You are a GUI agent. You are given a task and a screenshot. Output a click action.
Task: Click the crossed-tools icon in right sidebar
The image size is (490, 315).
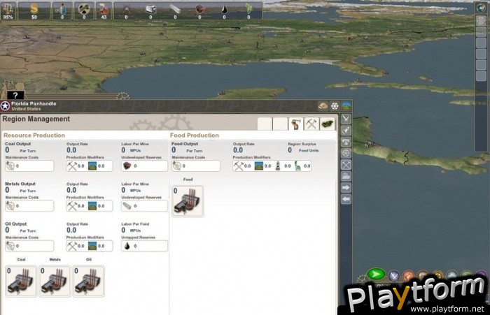[346, 165]
